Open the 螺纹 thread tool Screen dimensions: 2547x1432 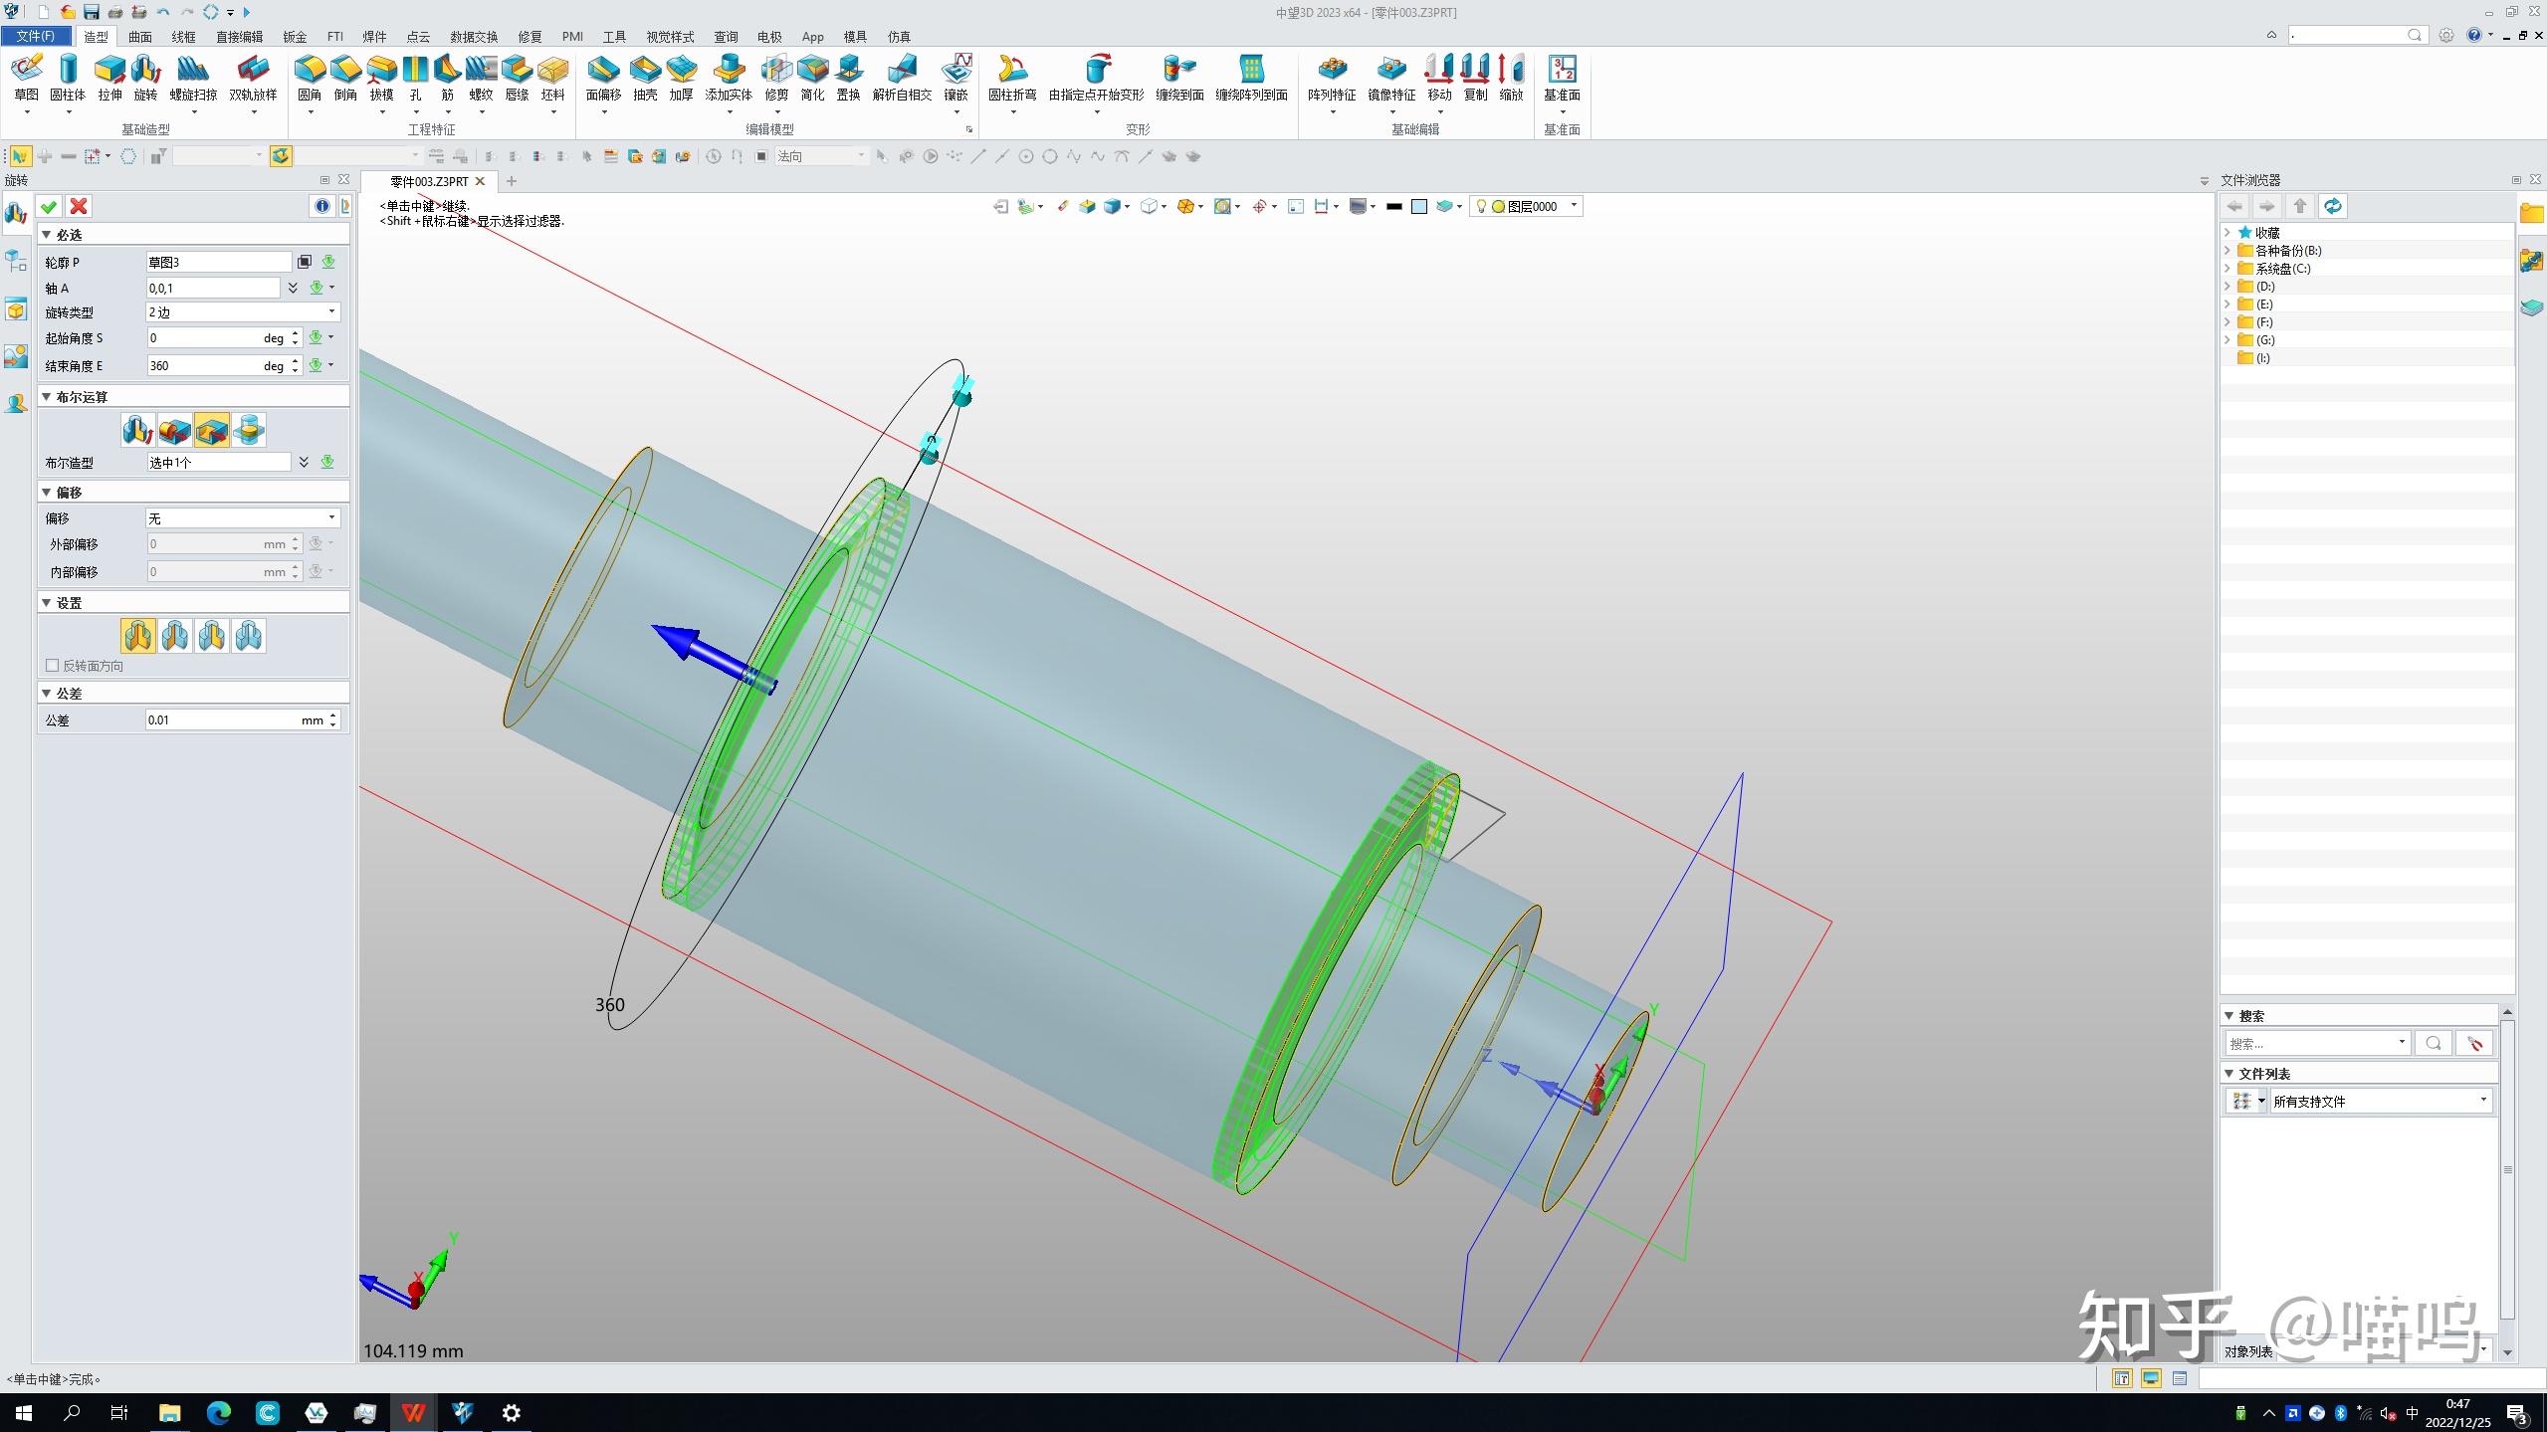pos(481,78)
